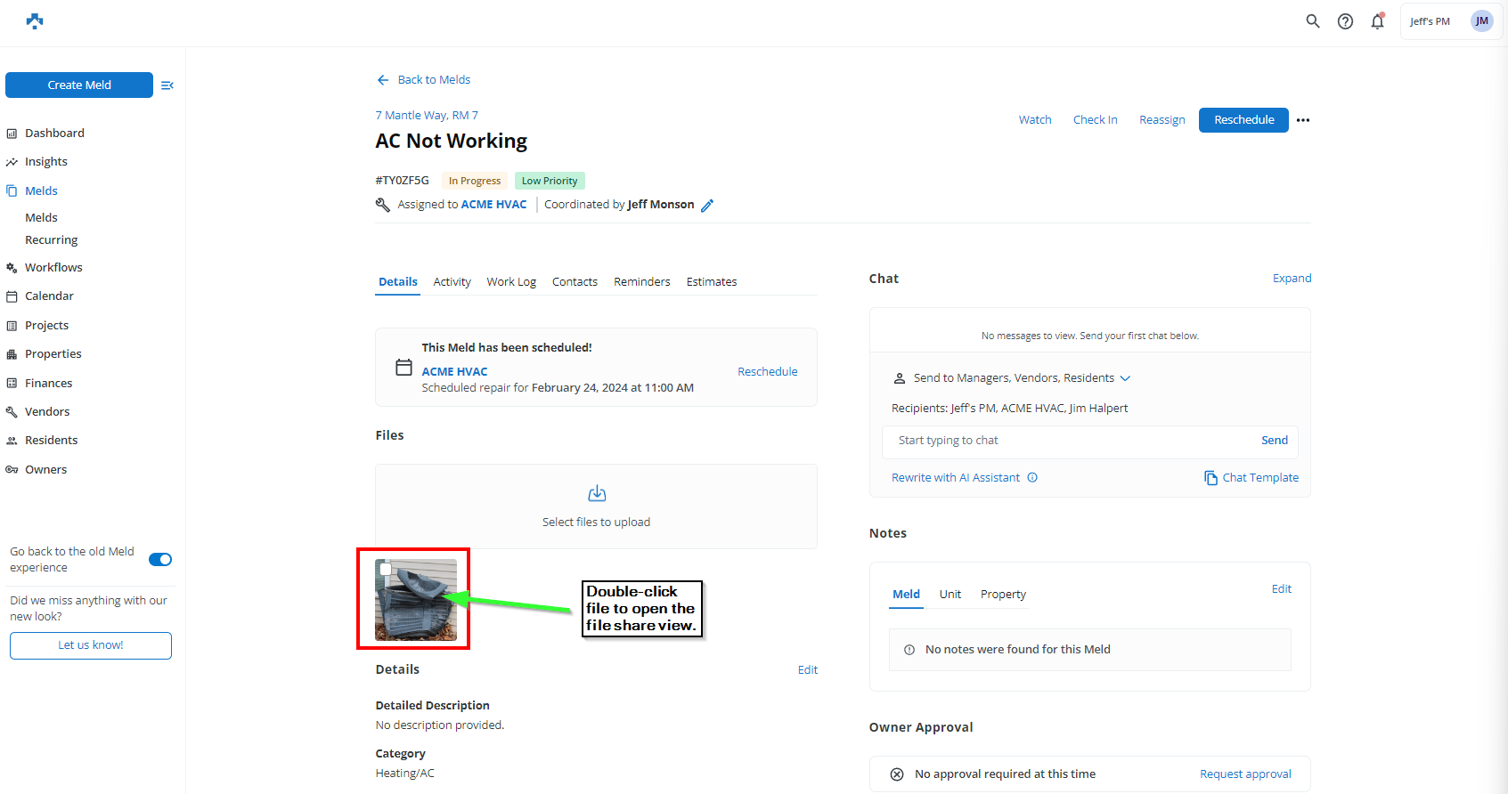Open the notifications bell

(1377, 21)
